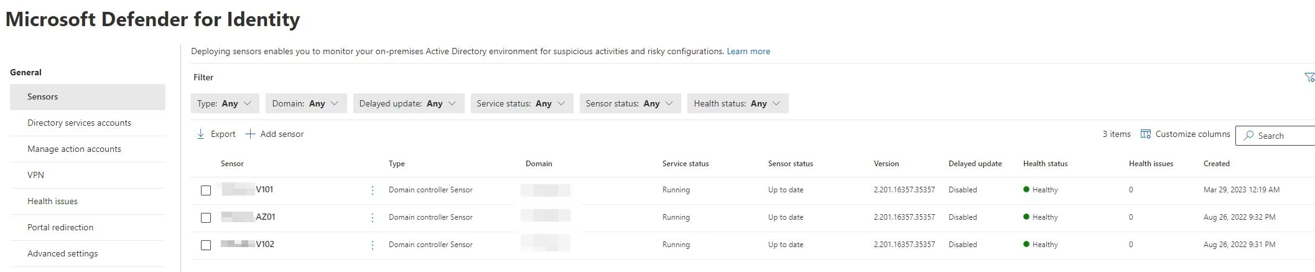
Task: Sort by the Sensor status column header
Action: 791,164
